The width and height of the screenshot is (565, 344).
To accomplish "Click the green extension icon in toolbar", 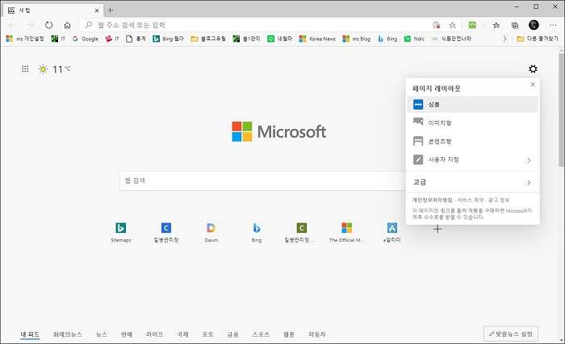I will click(x=472, y=25).
